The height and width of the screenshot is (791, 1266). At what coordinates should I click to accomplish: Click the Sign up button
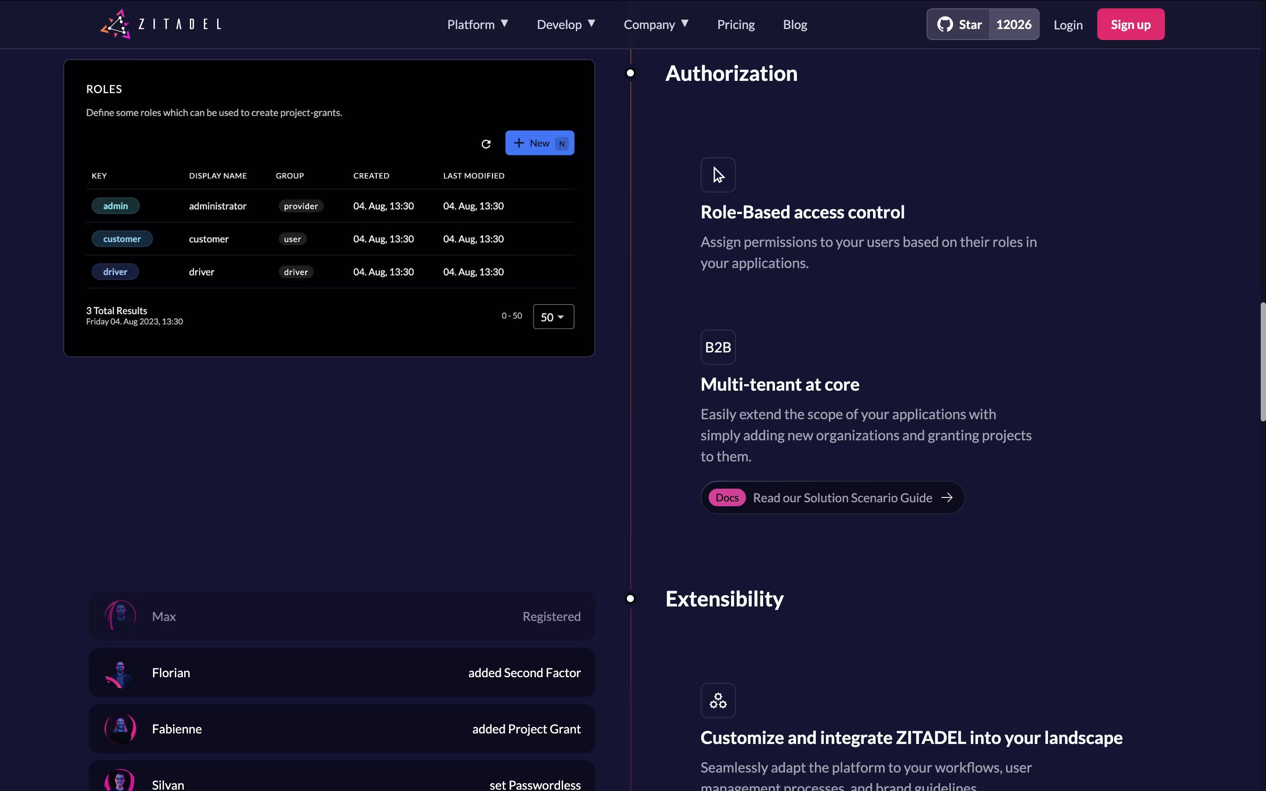pyautogui.click(x=1130, y=25)
